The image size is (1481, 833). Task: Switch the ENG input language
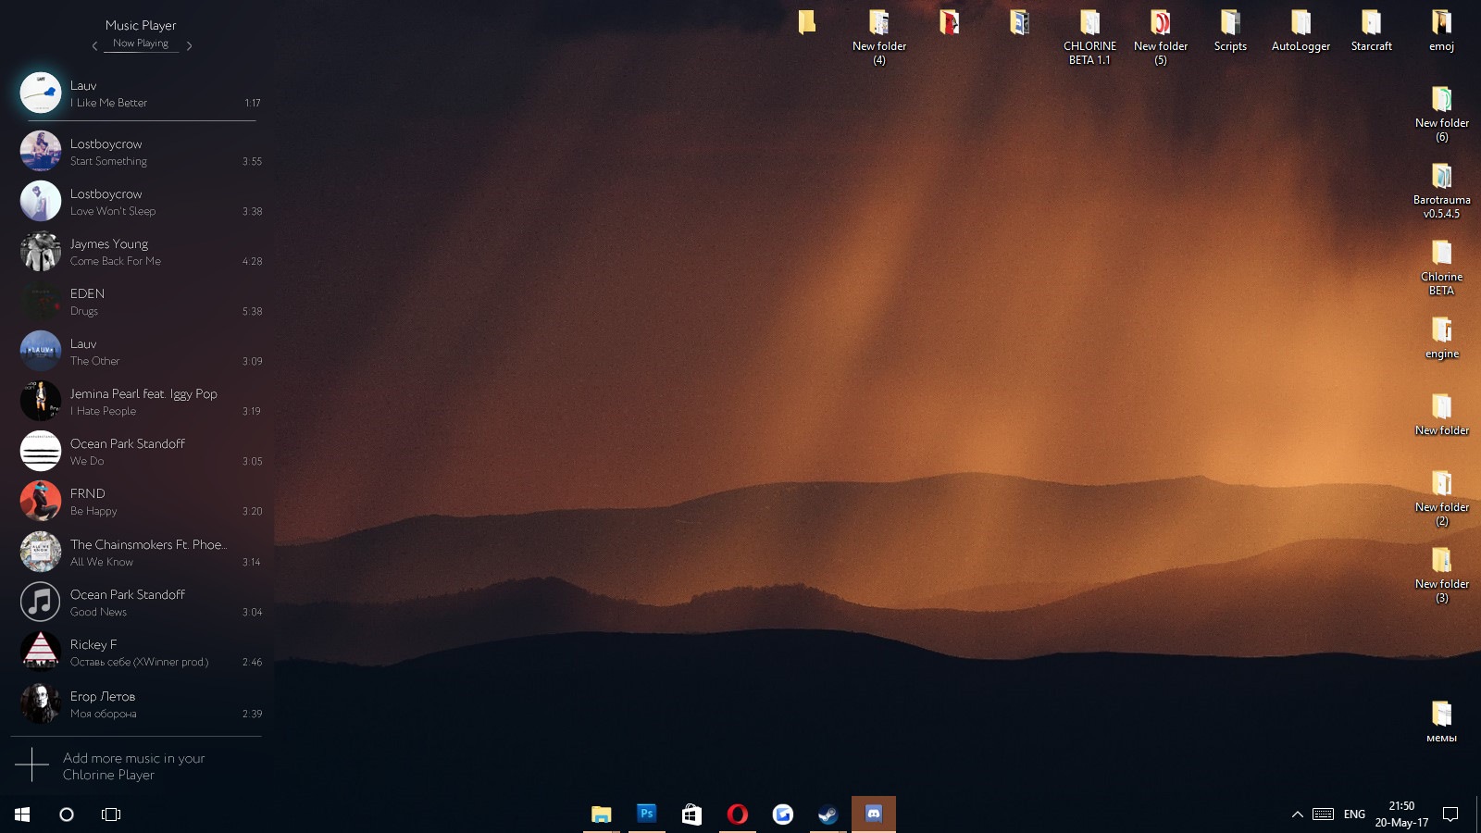click(x=1354, y=814)
